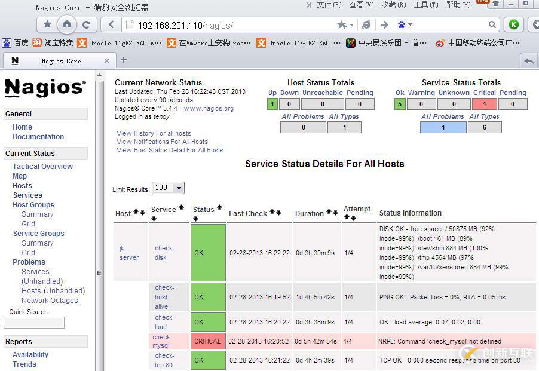Viewport: 539px width, 371px height.
Task: Sort Last Check column ascending arrow
Action: coord(272,212)
